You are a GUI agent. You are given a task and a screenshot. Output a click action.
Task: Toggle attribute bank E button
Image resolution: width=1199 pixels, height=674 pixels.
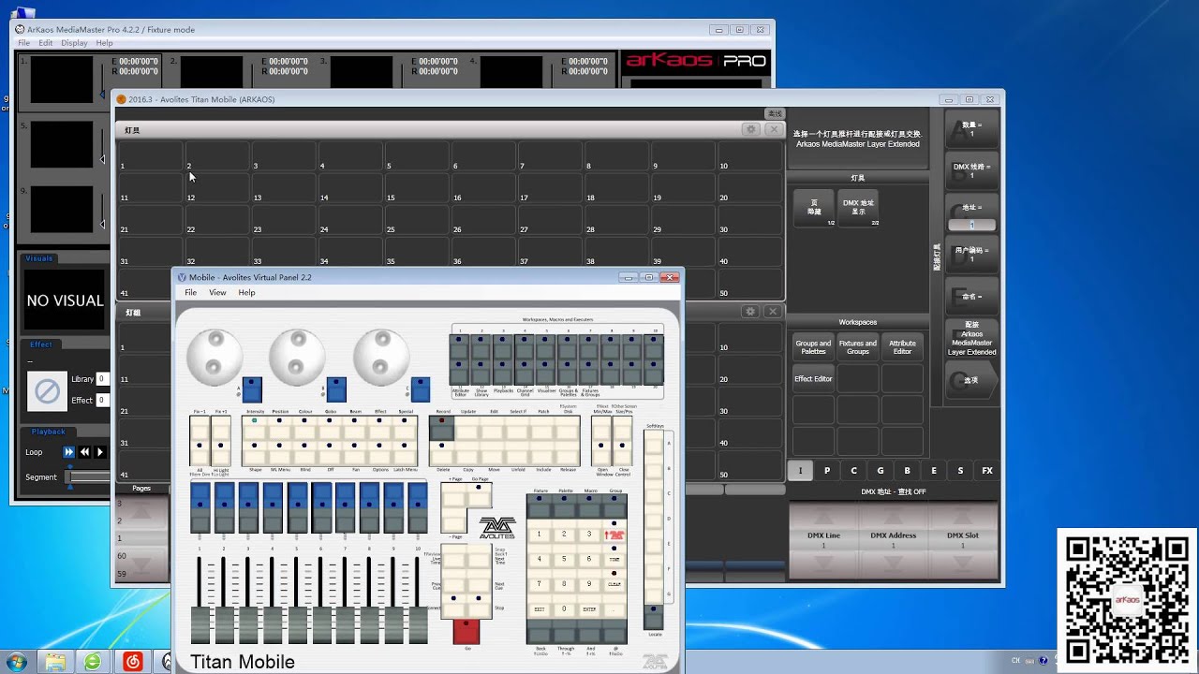click(934, 471)
